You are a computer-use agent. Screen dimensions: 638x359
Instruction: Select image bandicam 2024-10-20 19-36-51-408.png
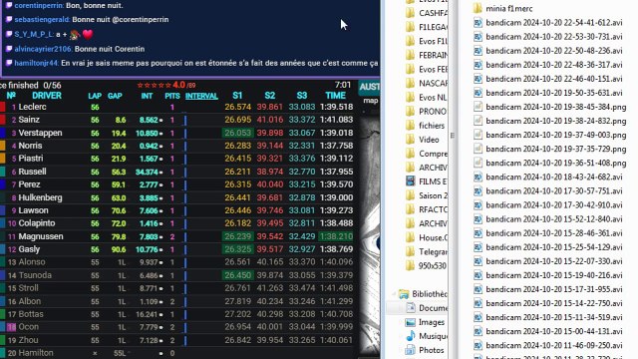click(550, 163)
